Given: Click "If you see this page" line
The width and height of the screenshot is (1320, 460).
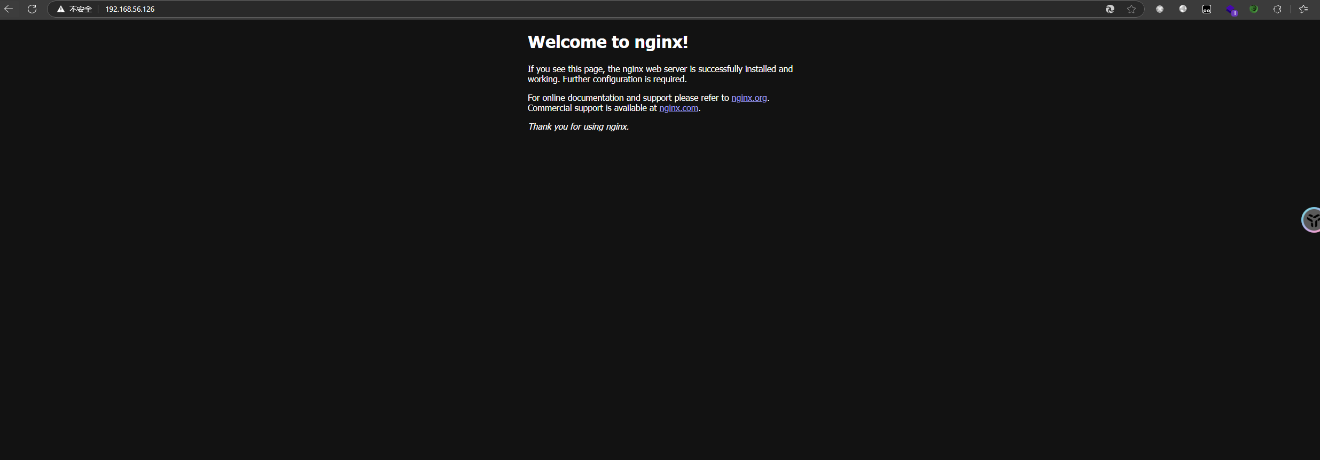Looking at the screenshot, I should [x=660, y=69].
